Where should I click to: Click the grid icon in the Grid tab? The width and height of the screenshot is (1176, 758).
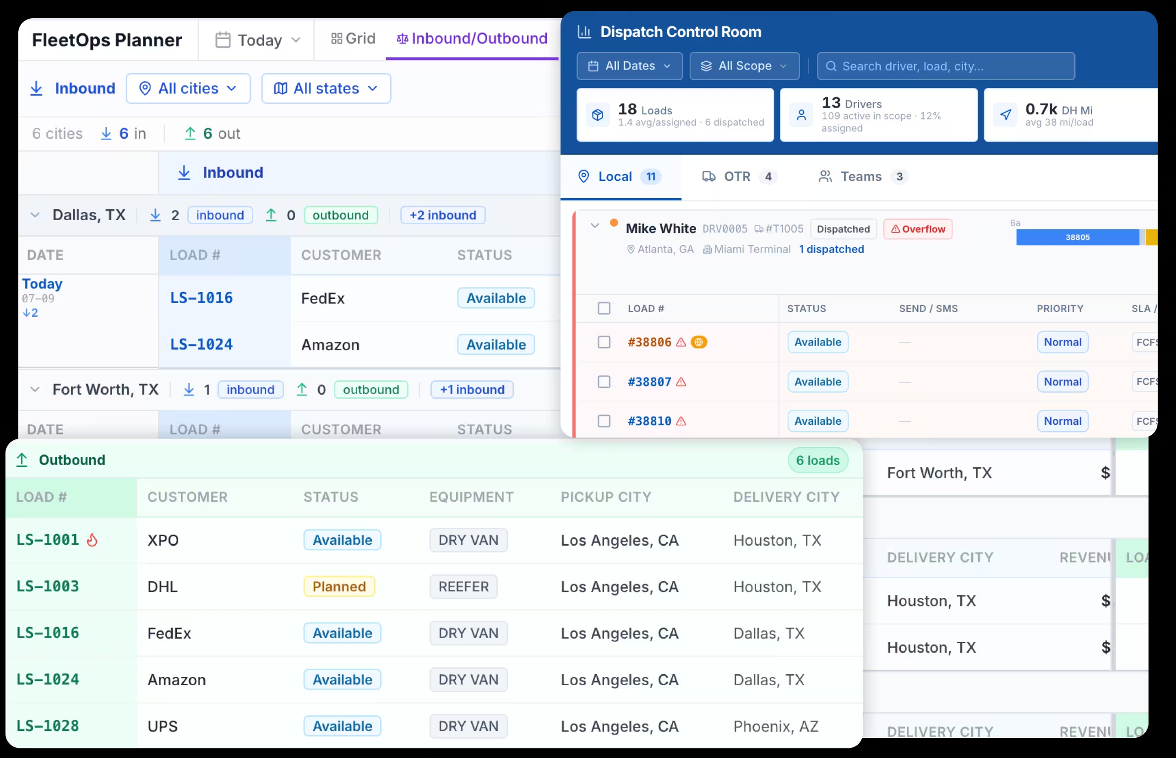(x=336, y=38)
